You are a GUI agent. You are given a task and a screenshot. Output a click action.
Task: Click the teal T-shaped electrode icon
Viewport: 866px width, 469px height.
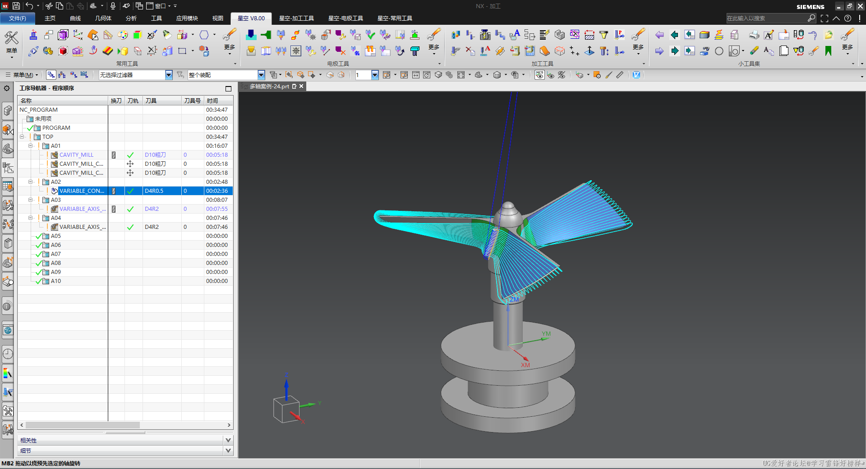[415, 51]
